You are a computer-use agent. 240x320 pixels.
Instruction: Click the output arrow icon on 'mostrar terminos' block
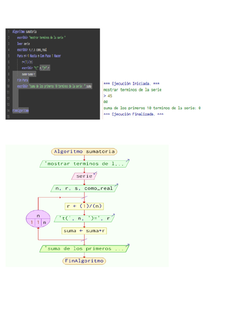127,161
